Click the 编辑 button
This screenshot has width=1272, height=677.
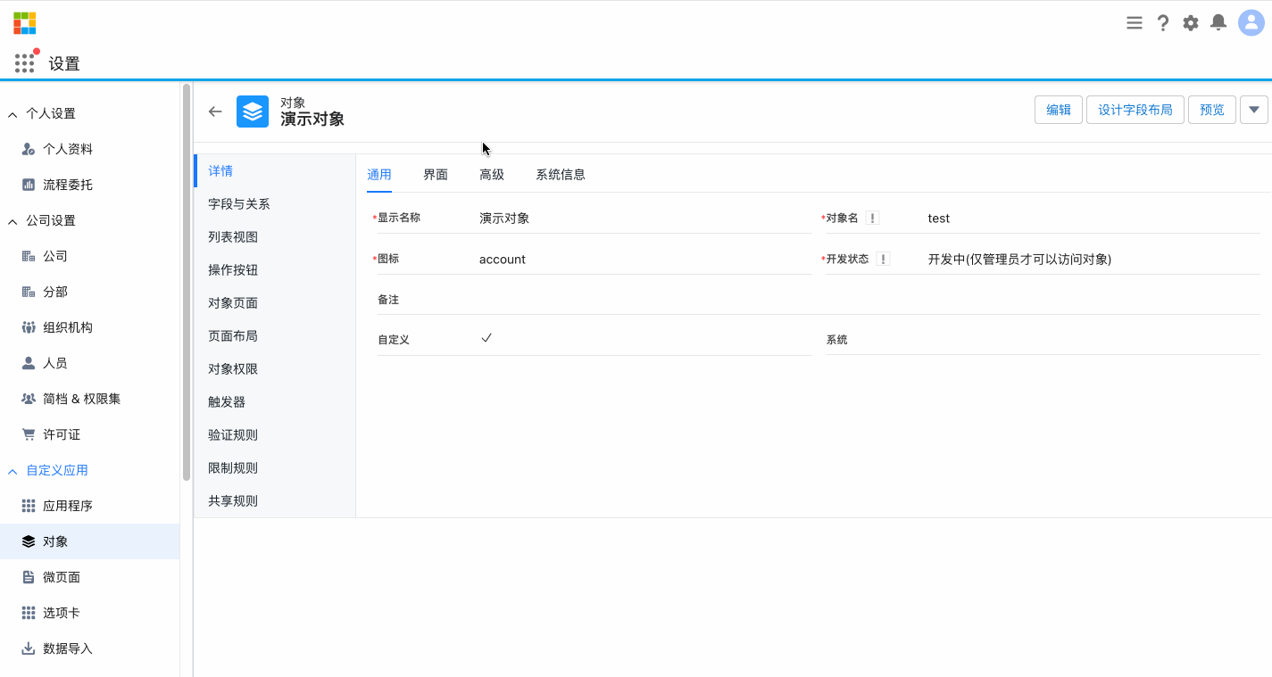pyautogui.click(x=1058, y=110)
